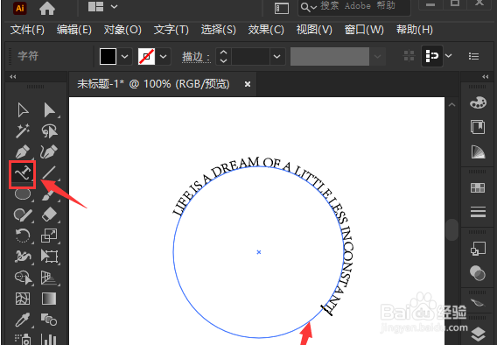The height and width of the screenshot is (345, 497).
Task: Click the stroke weight value field
Action: [x=250, y=56]
